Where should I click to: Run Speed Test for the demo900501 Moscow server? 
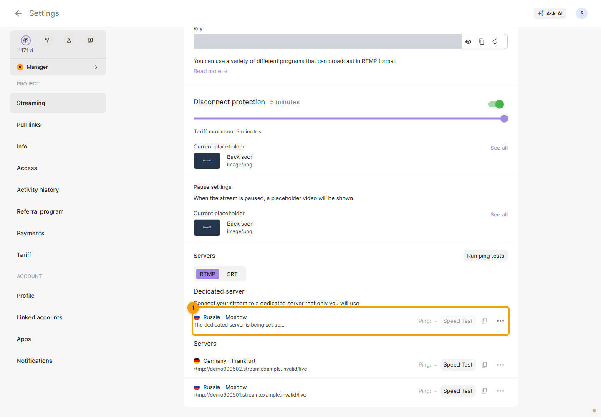(458, 391)
